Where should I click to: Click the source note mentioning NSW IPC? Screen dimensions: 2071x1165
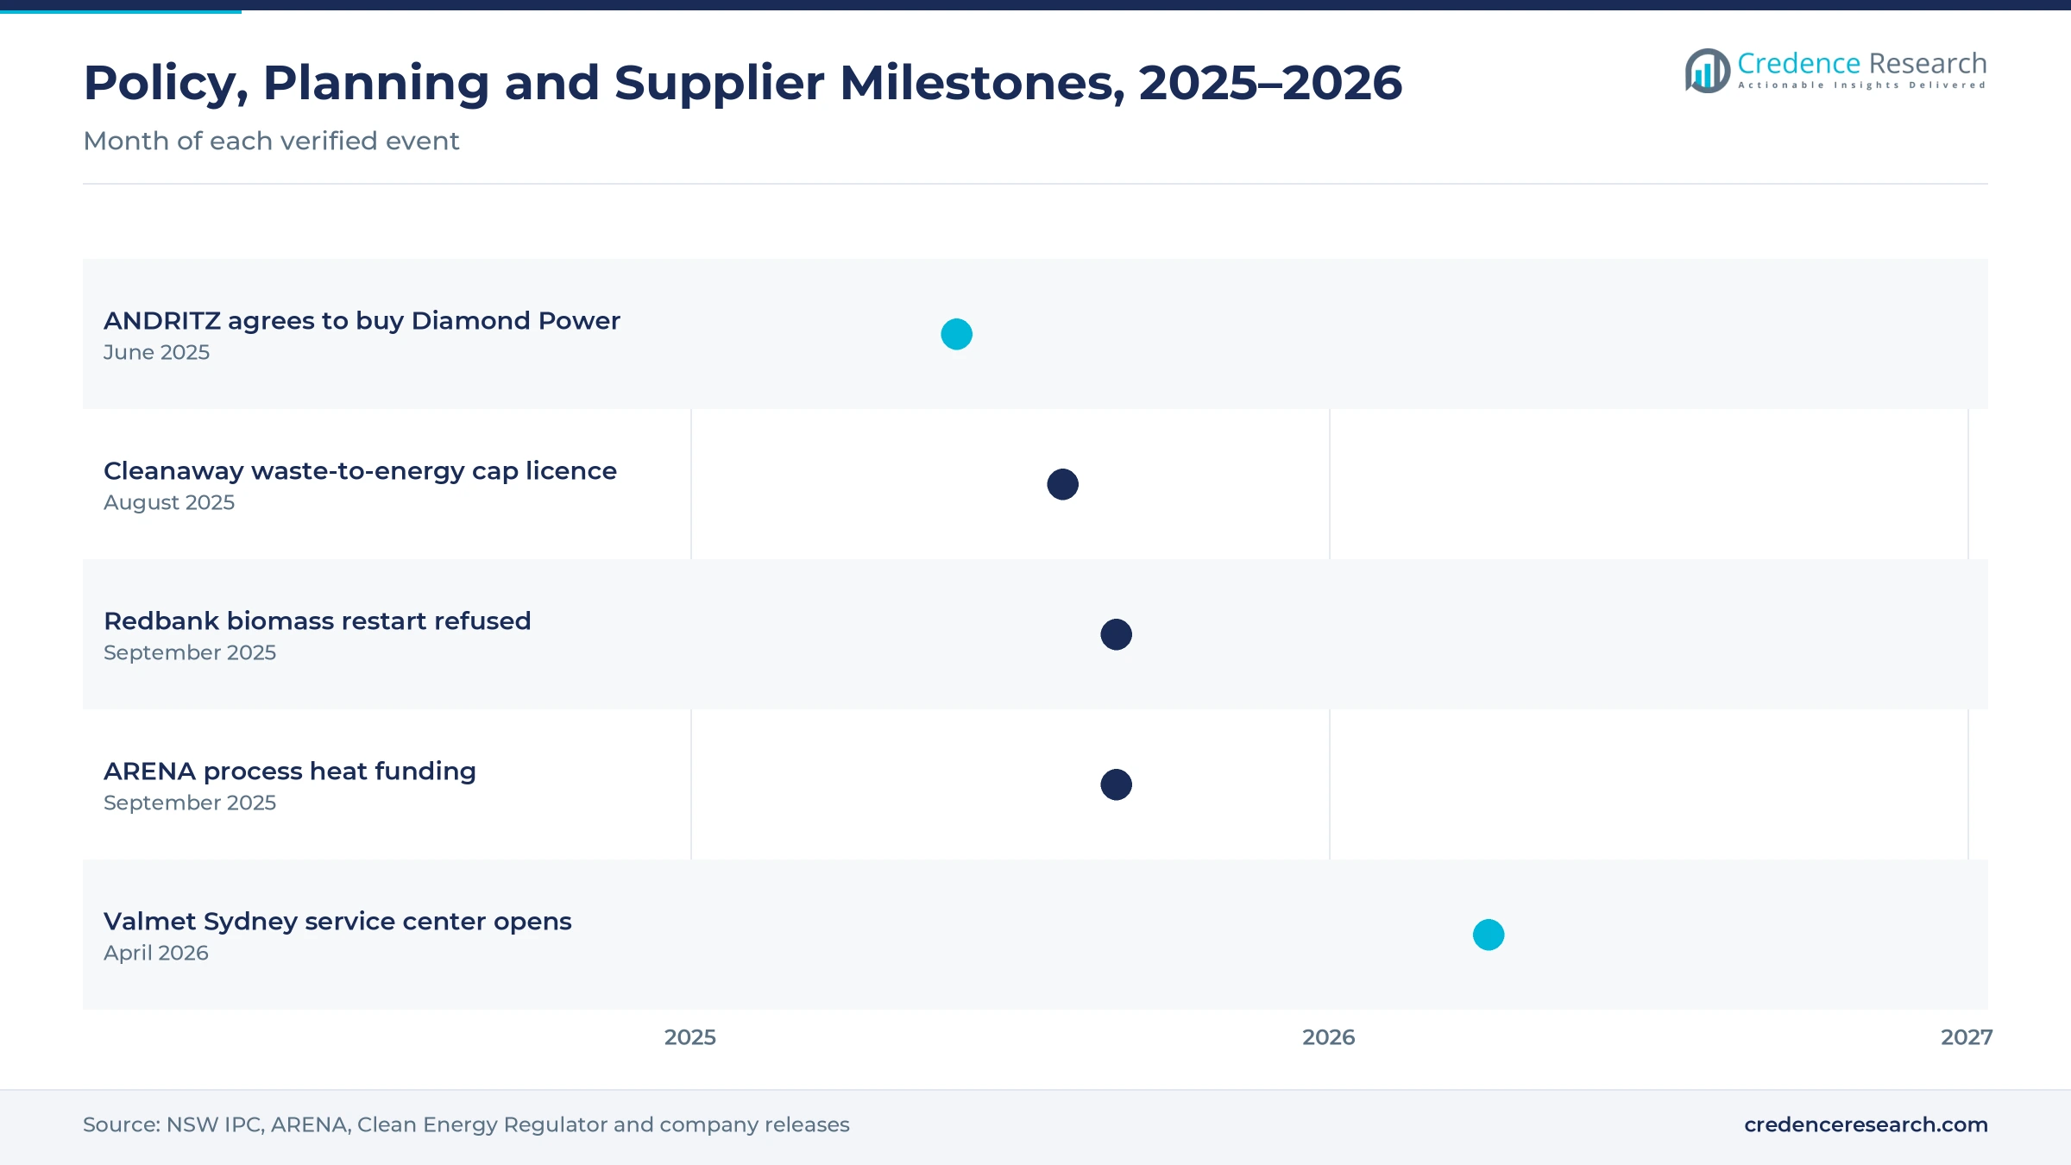coord(466,1124)
